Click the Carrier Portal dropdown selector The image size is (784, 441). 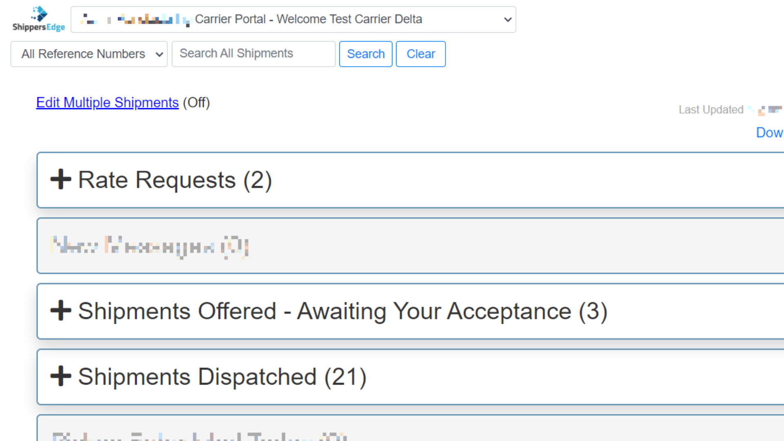point(293,19)
